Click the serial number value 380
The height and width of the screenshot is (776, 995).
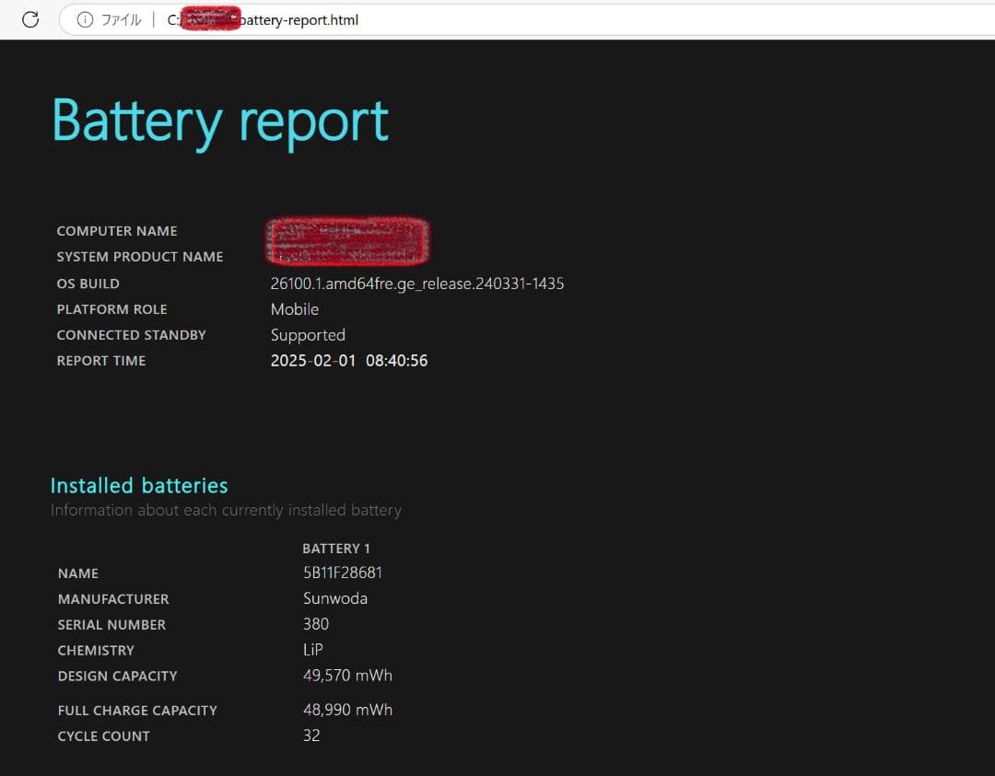click(316, 624)
